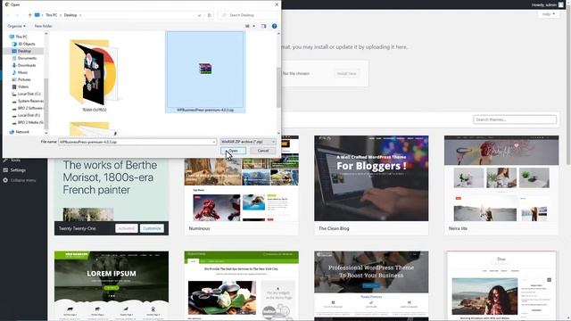Open the Neira lite theme thumbnail
The width and height of the screenshot is (571, 321).
pyautogui.click(x=501, y=178)
